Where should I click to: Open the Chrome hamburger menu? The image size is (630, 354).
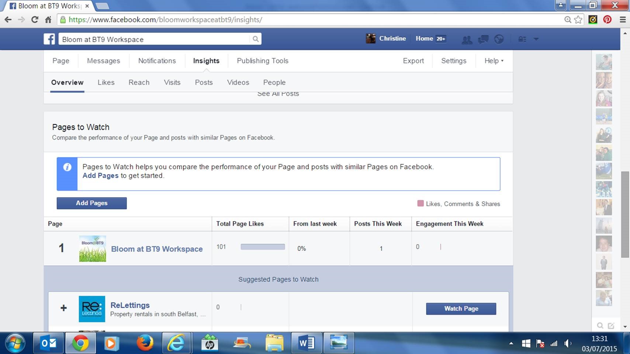pyautogui.click(x=623, y=20)
